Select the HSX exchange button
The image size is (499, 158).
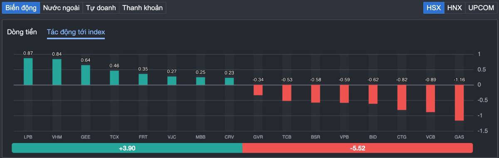[434, 8]
